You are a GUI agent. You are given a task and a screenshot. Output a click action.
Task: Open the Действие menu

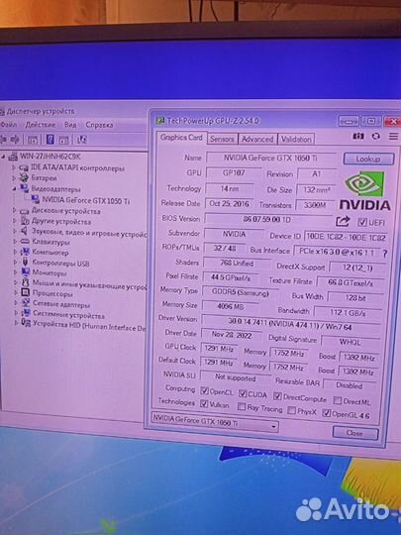[x=41, y=125]
